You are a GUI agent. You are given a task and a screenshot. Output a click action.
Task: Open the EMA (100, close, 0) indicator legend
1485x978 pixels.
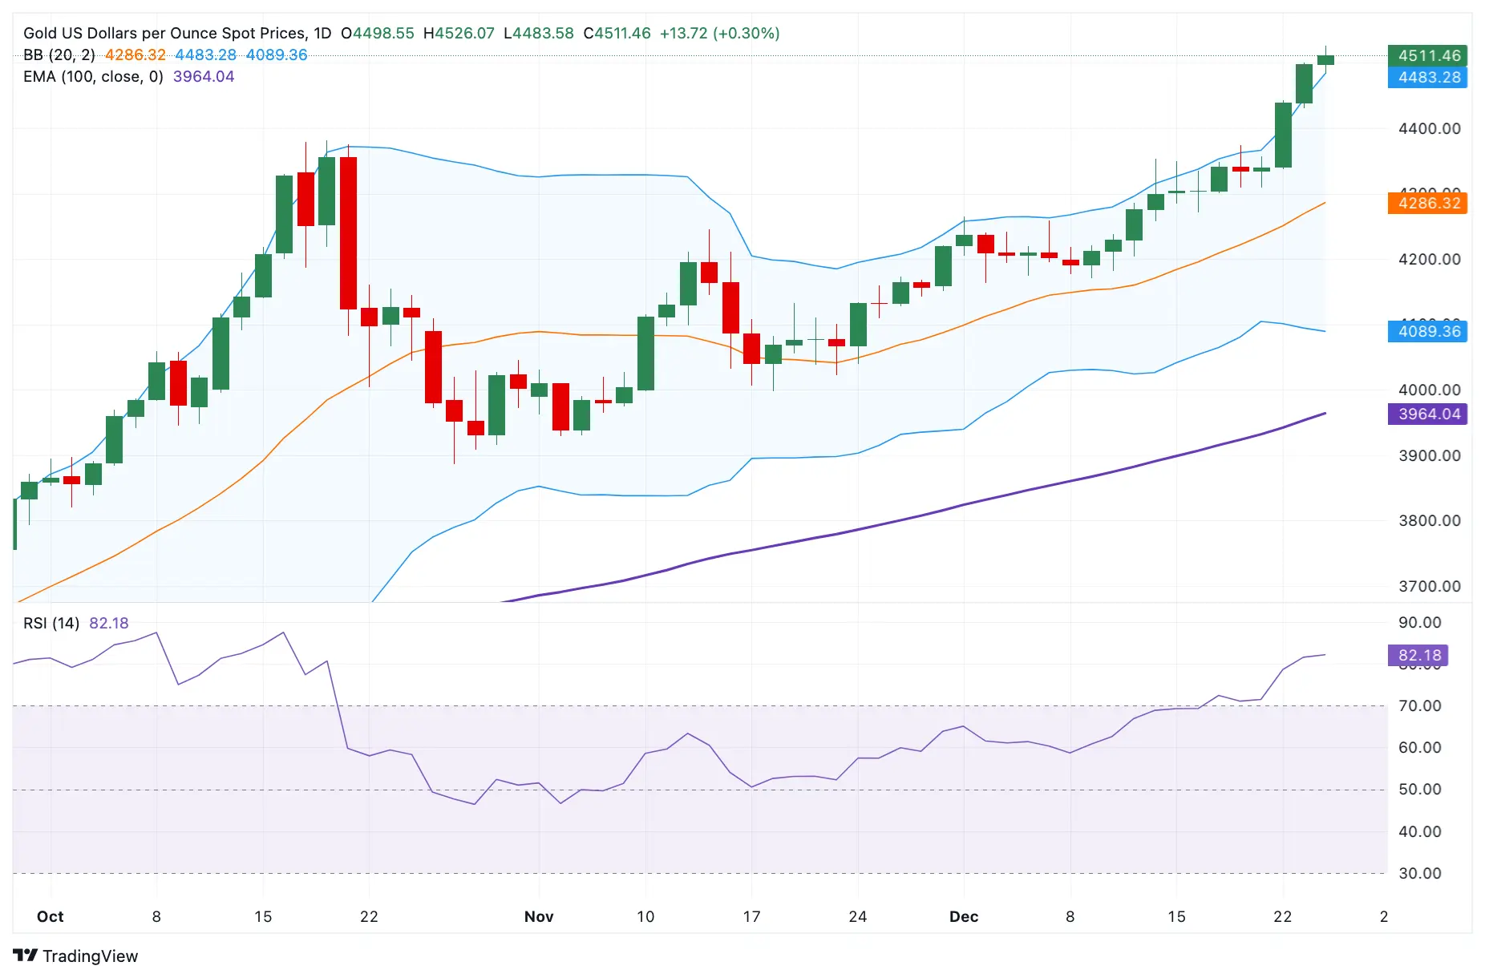[x=93, y=76]
